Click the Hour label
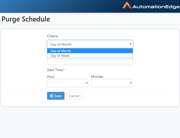180x138 pixels. (51, 76)
